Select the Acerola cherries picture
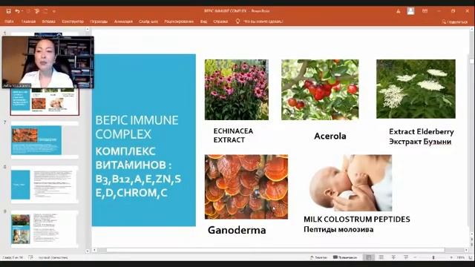This screenshot has width=475, height=267. coord(320,90)
